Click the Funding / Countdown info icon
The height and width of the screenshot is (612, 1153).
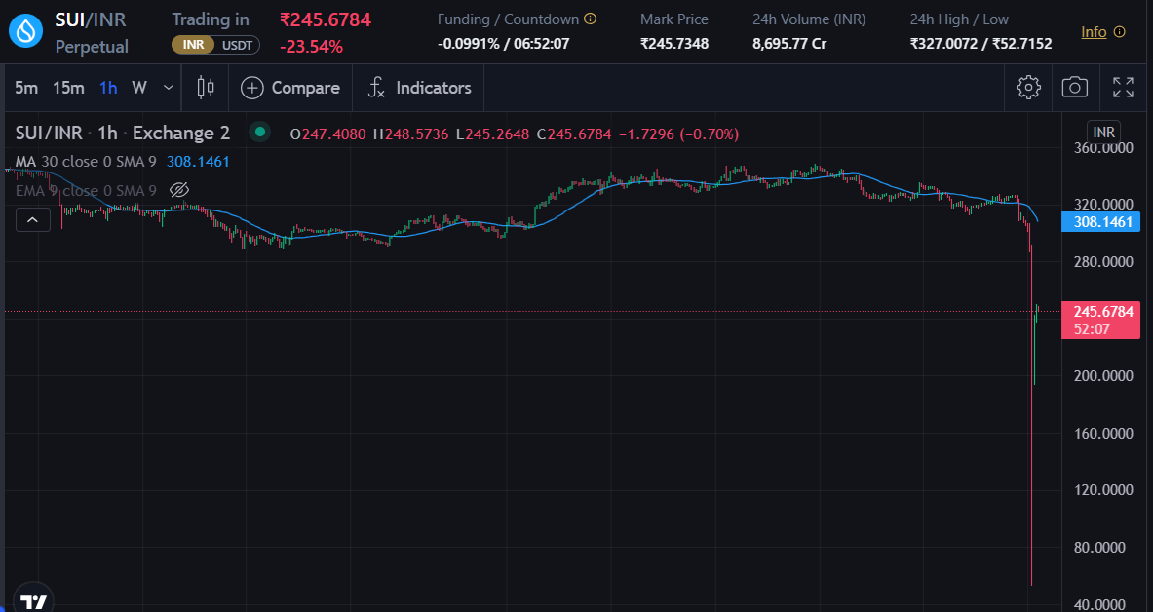(x=591, y=19)
